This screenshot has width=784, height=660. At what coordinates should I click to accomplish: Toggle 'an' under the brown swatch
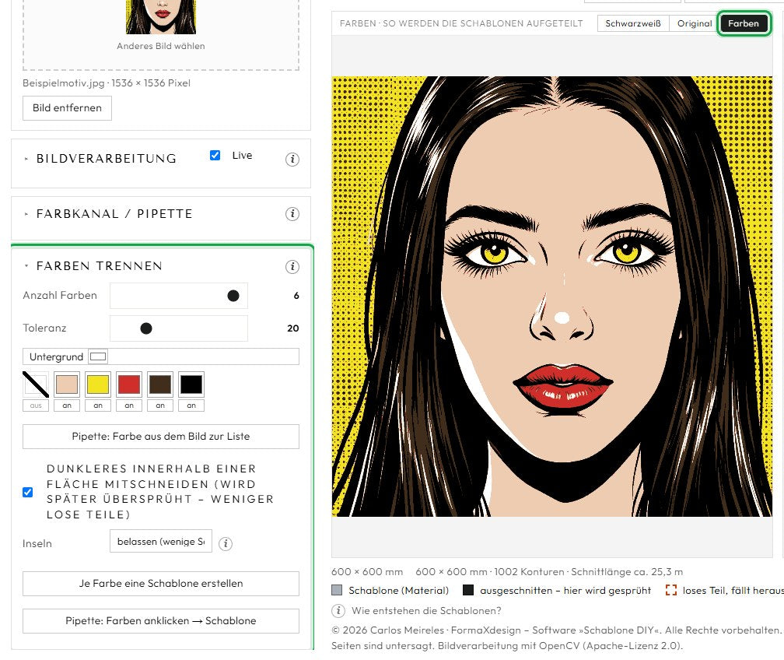[160, 405]
